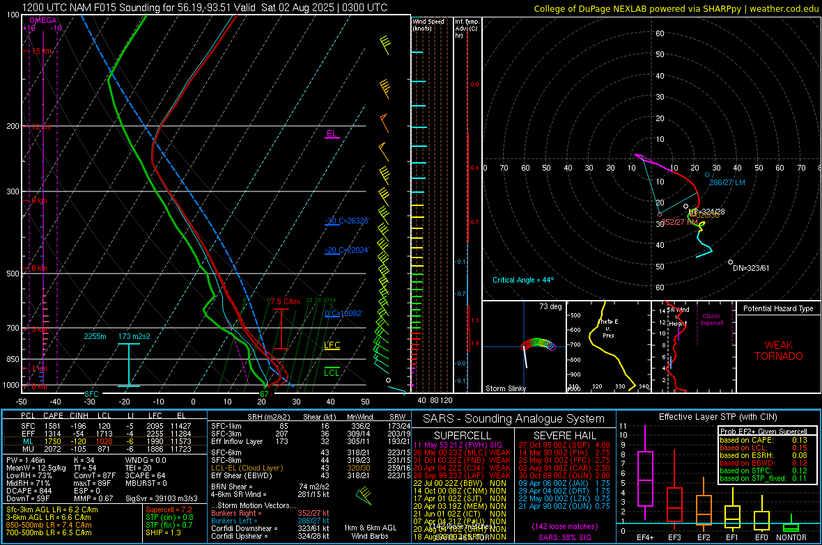
Task: Select the EFF parcel row with CAPE 1314
Action: click(105, 434)
